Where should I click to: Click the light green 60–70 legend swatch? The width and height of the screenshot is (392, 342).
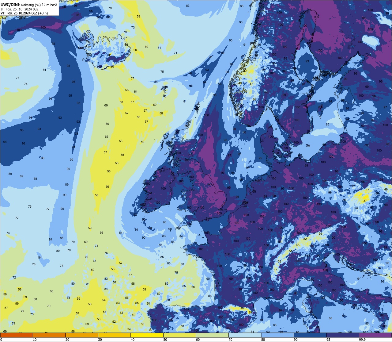point(212,335)
